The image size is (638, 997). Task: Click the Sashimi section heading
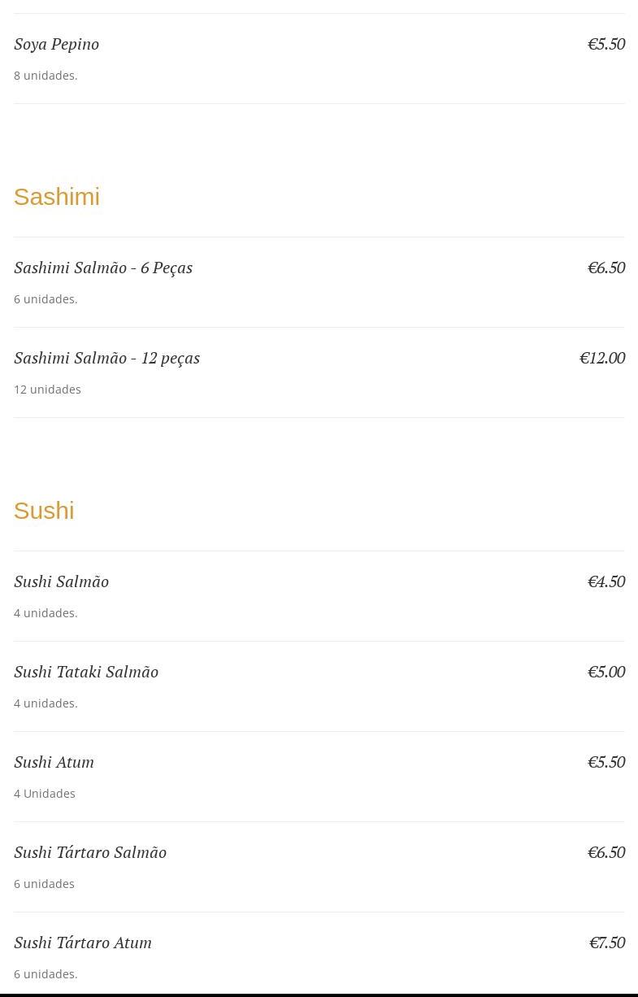(57, 197)
